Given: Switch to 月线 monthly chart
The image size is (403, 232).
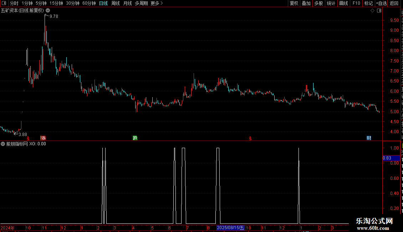Looking at the screenshot, I should coord(127,3).
